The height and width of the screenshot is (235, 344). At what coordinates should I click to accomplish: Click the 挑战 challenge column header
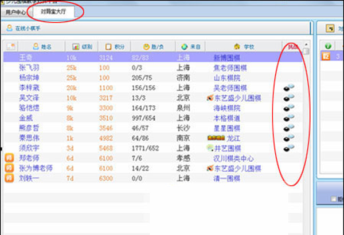[x=292, y=47]
